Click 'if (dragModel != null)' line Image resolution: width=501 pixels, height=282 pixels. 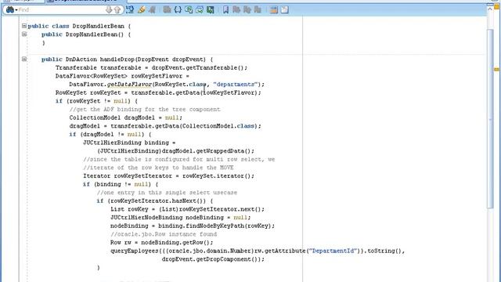(110, 134)
